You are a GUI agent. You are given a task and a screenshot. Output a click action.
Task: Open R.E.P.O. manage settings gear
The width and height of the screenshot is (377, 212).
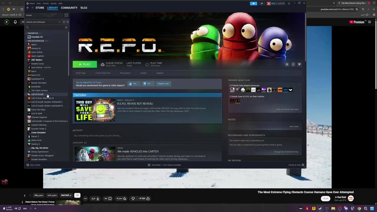(x=287, y=64)
